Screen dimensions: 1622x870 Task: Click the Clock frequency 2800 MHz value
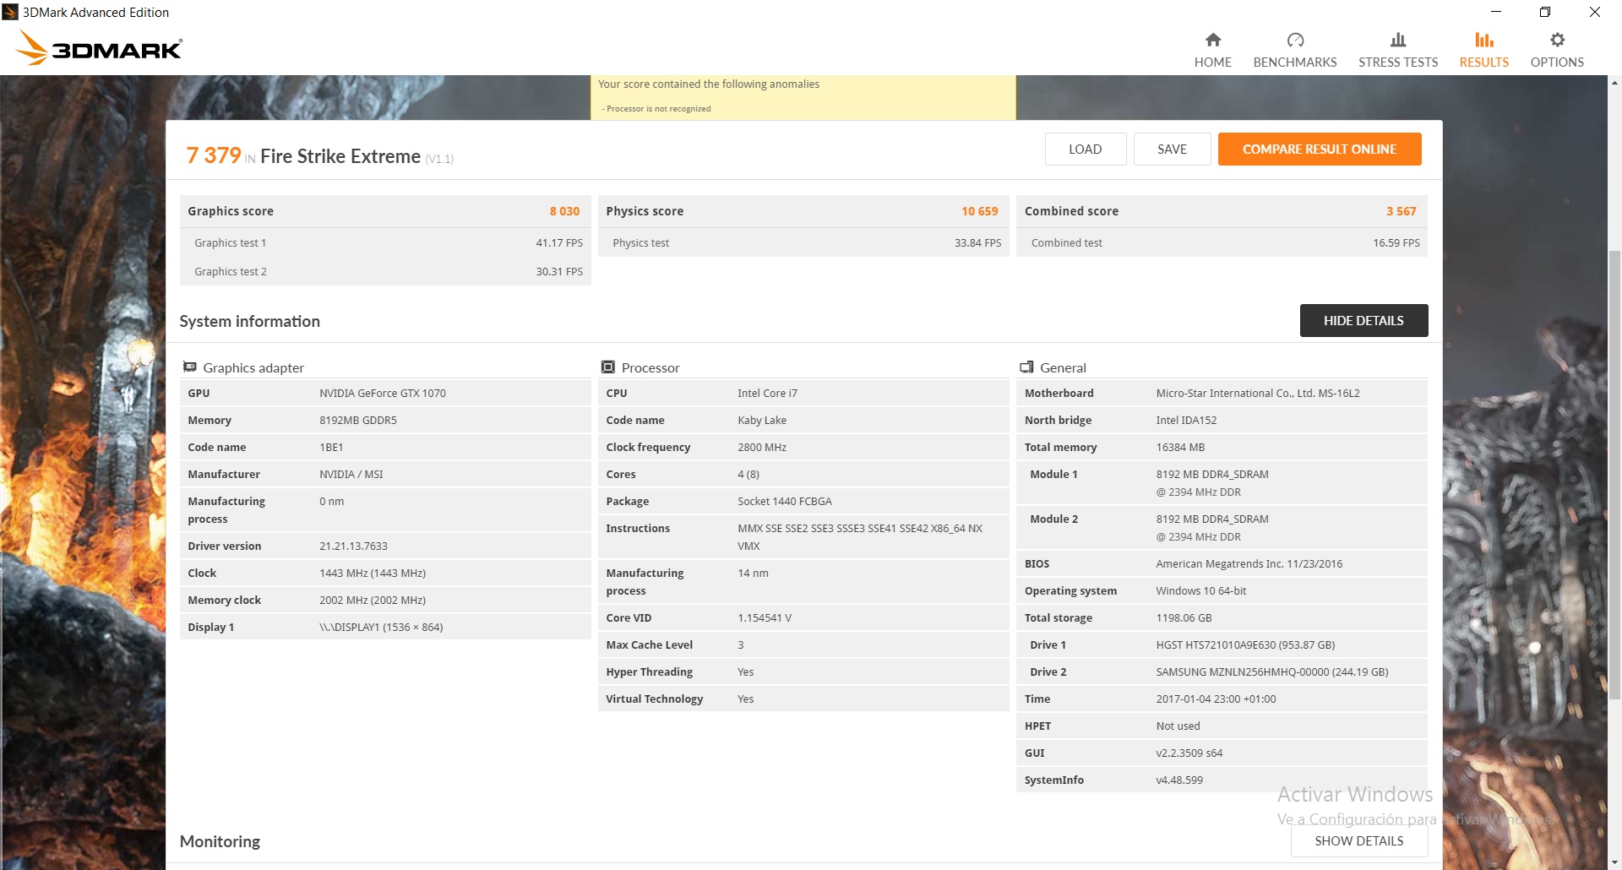[761, 447]
